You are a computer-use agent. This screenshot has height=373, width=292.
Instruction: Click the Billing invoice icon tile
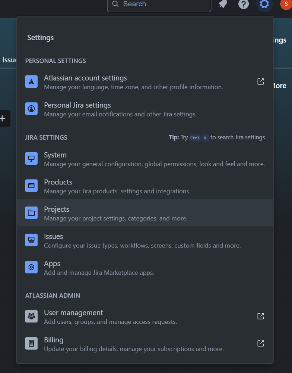(31, 343)
